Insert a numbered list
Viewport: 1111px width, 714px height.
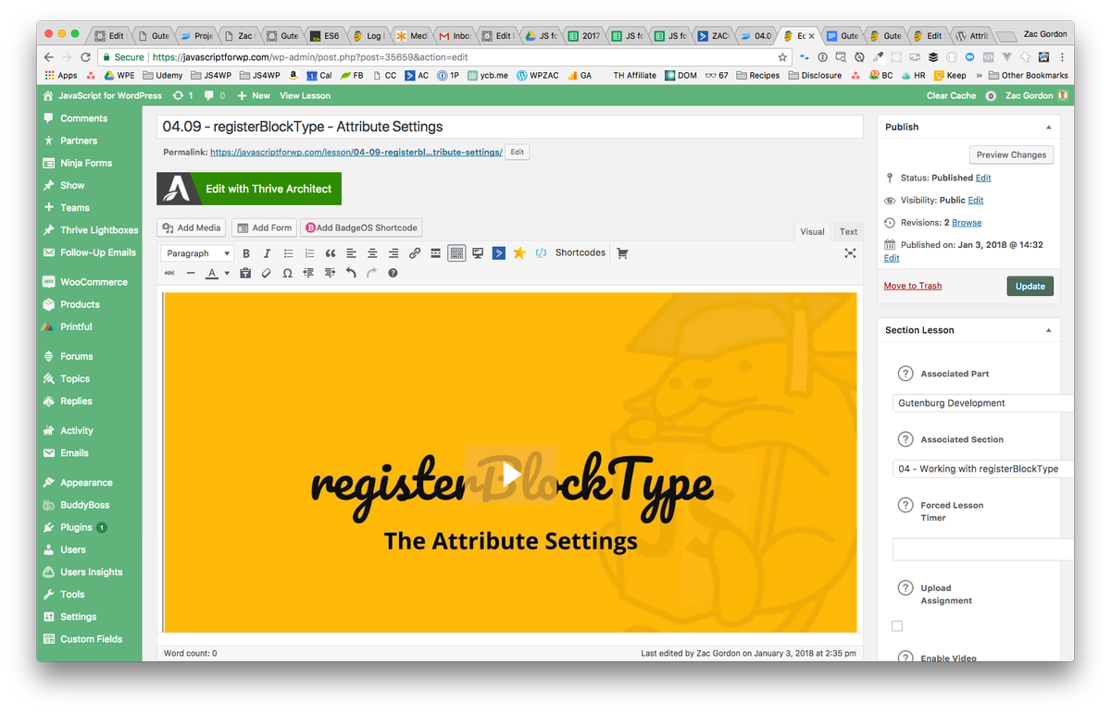[x=309, y=253]
